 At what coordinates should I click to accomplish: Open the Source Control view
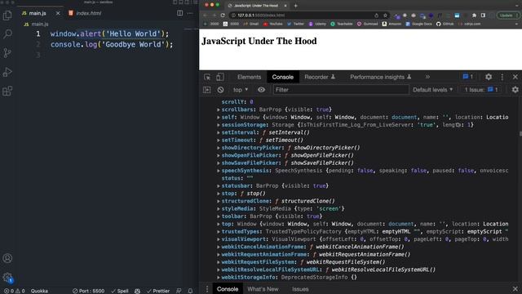pos(7,52)
